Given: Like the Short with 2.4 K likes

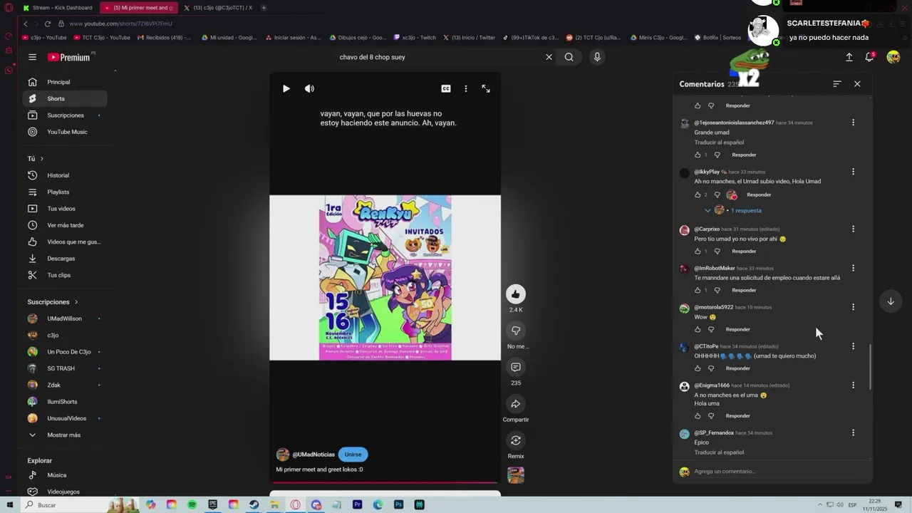Looking at the screenshot, I should click(x=516, y=294).
